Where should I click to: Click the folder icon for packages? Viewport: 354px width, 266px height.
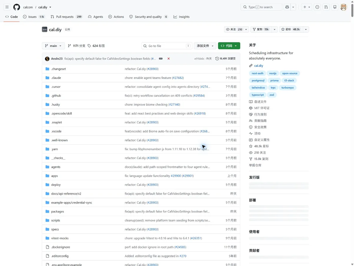[x=47, y=212]
